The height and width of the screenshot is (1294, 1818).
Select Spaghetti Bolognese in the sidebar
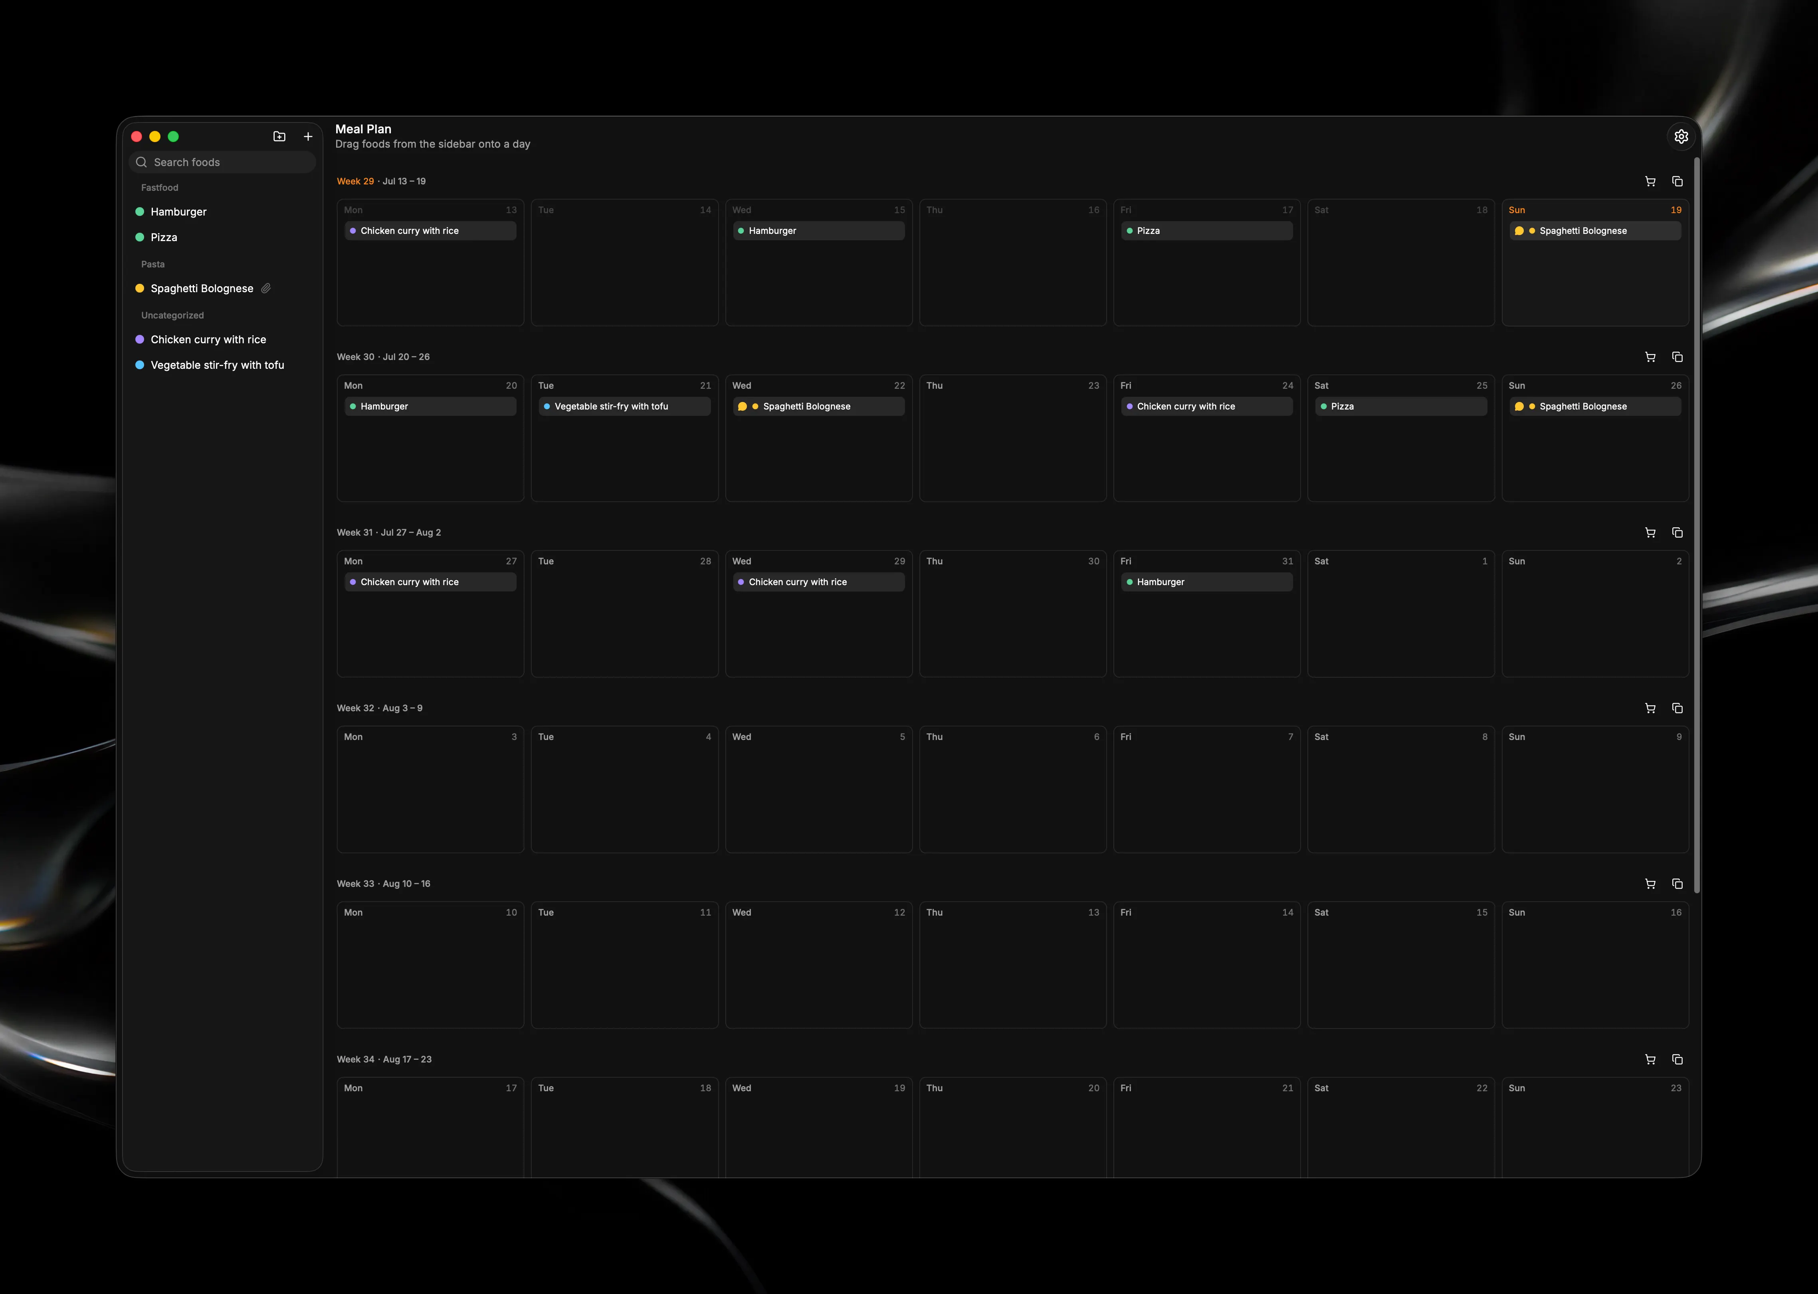point(222,289)
